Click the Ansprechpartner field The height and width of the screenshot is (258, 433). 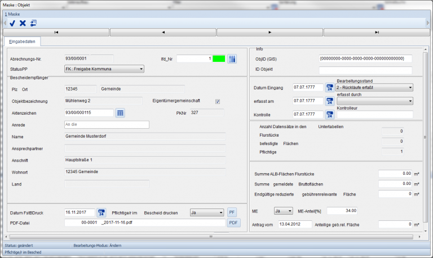click(x=145, y=148)
